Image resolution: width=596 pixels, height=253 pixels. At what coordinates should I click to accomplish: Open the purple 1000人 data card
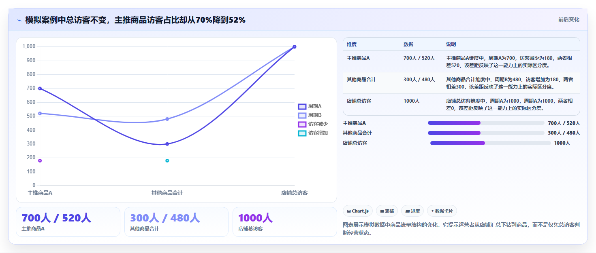(x=285, y=222)
